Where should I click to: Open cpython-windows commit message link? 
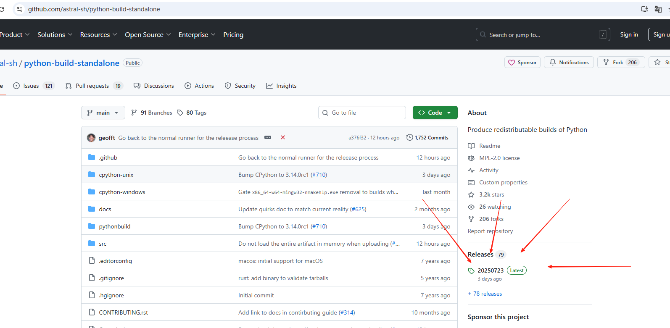tap(318, 192)
